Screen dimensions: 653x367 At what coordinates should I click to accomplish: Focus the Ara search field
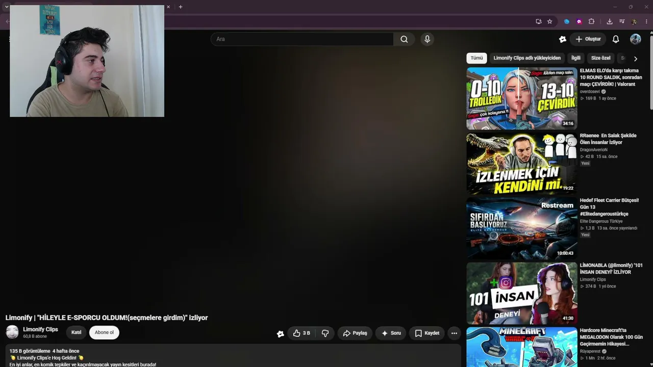302,39
